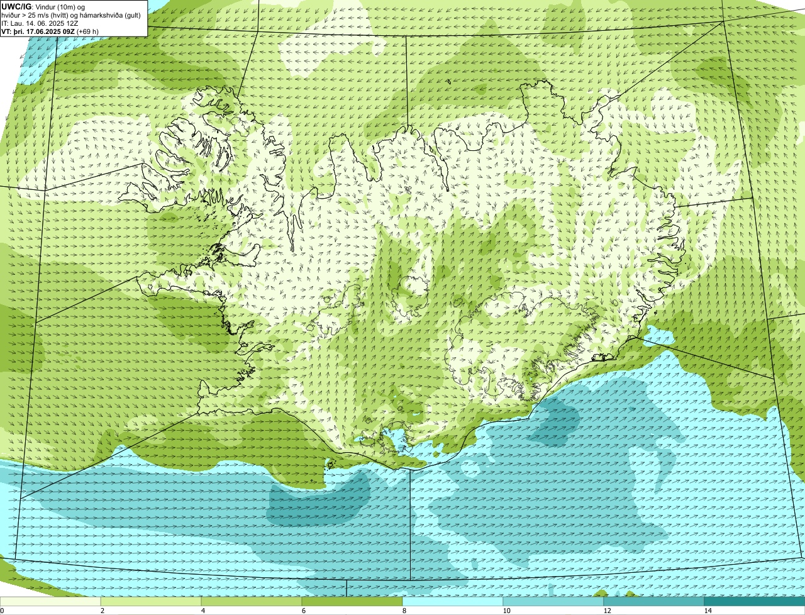The width and height of the screenshot is (805, 615).
Task: Click the dark teal above-14 m/s legend swatch
Action: point(755,602)
